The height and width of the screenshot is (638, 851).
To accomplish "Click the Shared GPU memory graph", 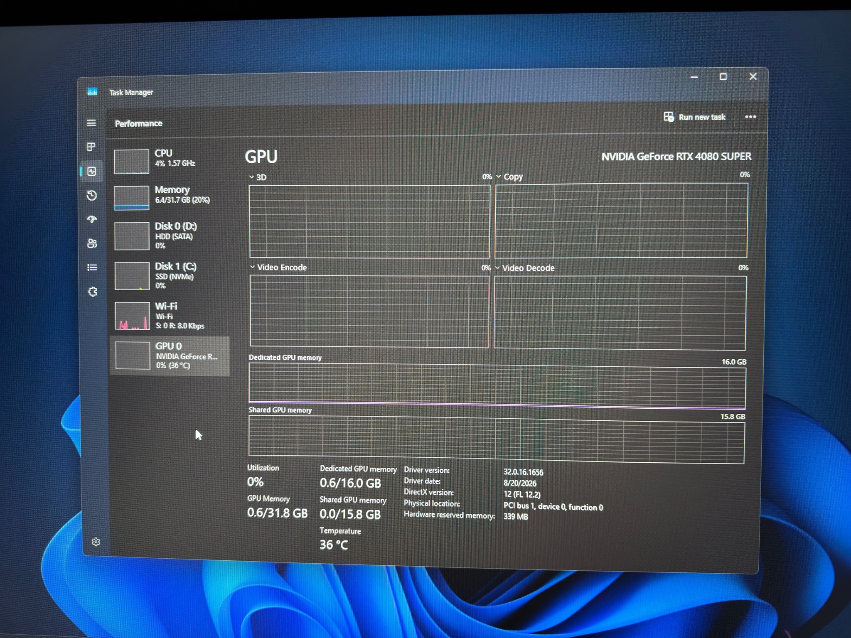I will click(x=497, y=439).
